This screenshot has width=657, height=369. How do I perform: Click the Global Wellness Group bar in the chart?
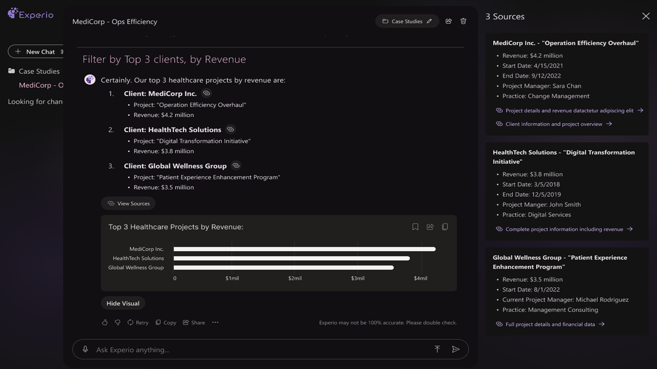[x=283, y=268]
